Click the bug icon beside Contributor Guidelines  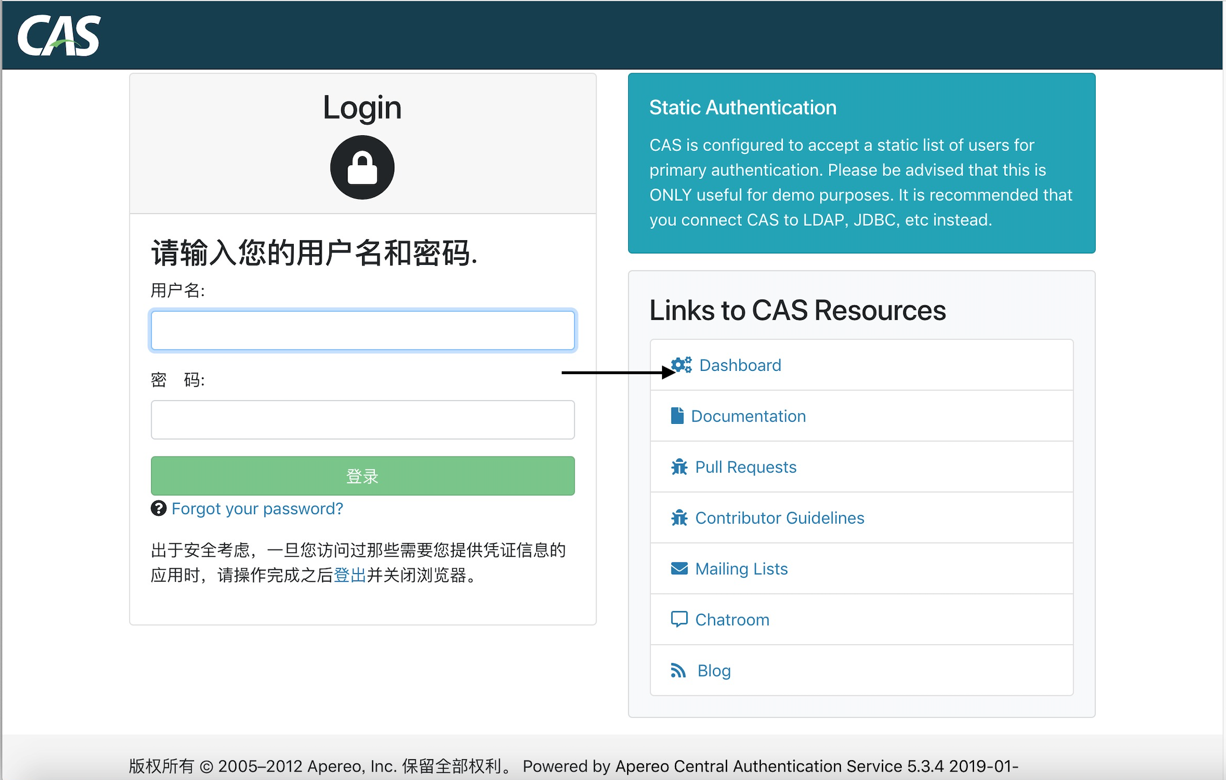click(680, 517)
